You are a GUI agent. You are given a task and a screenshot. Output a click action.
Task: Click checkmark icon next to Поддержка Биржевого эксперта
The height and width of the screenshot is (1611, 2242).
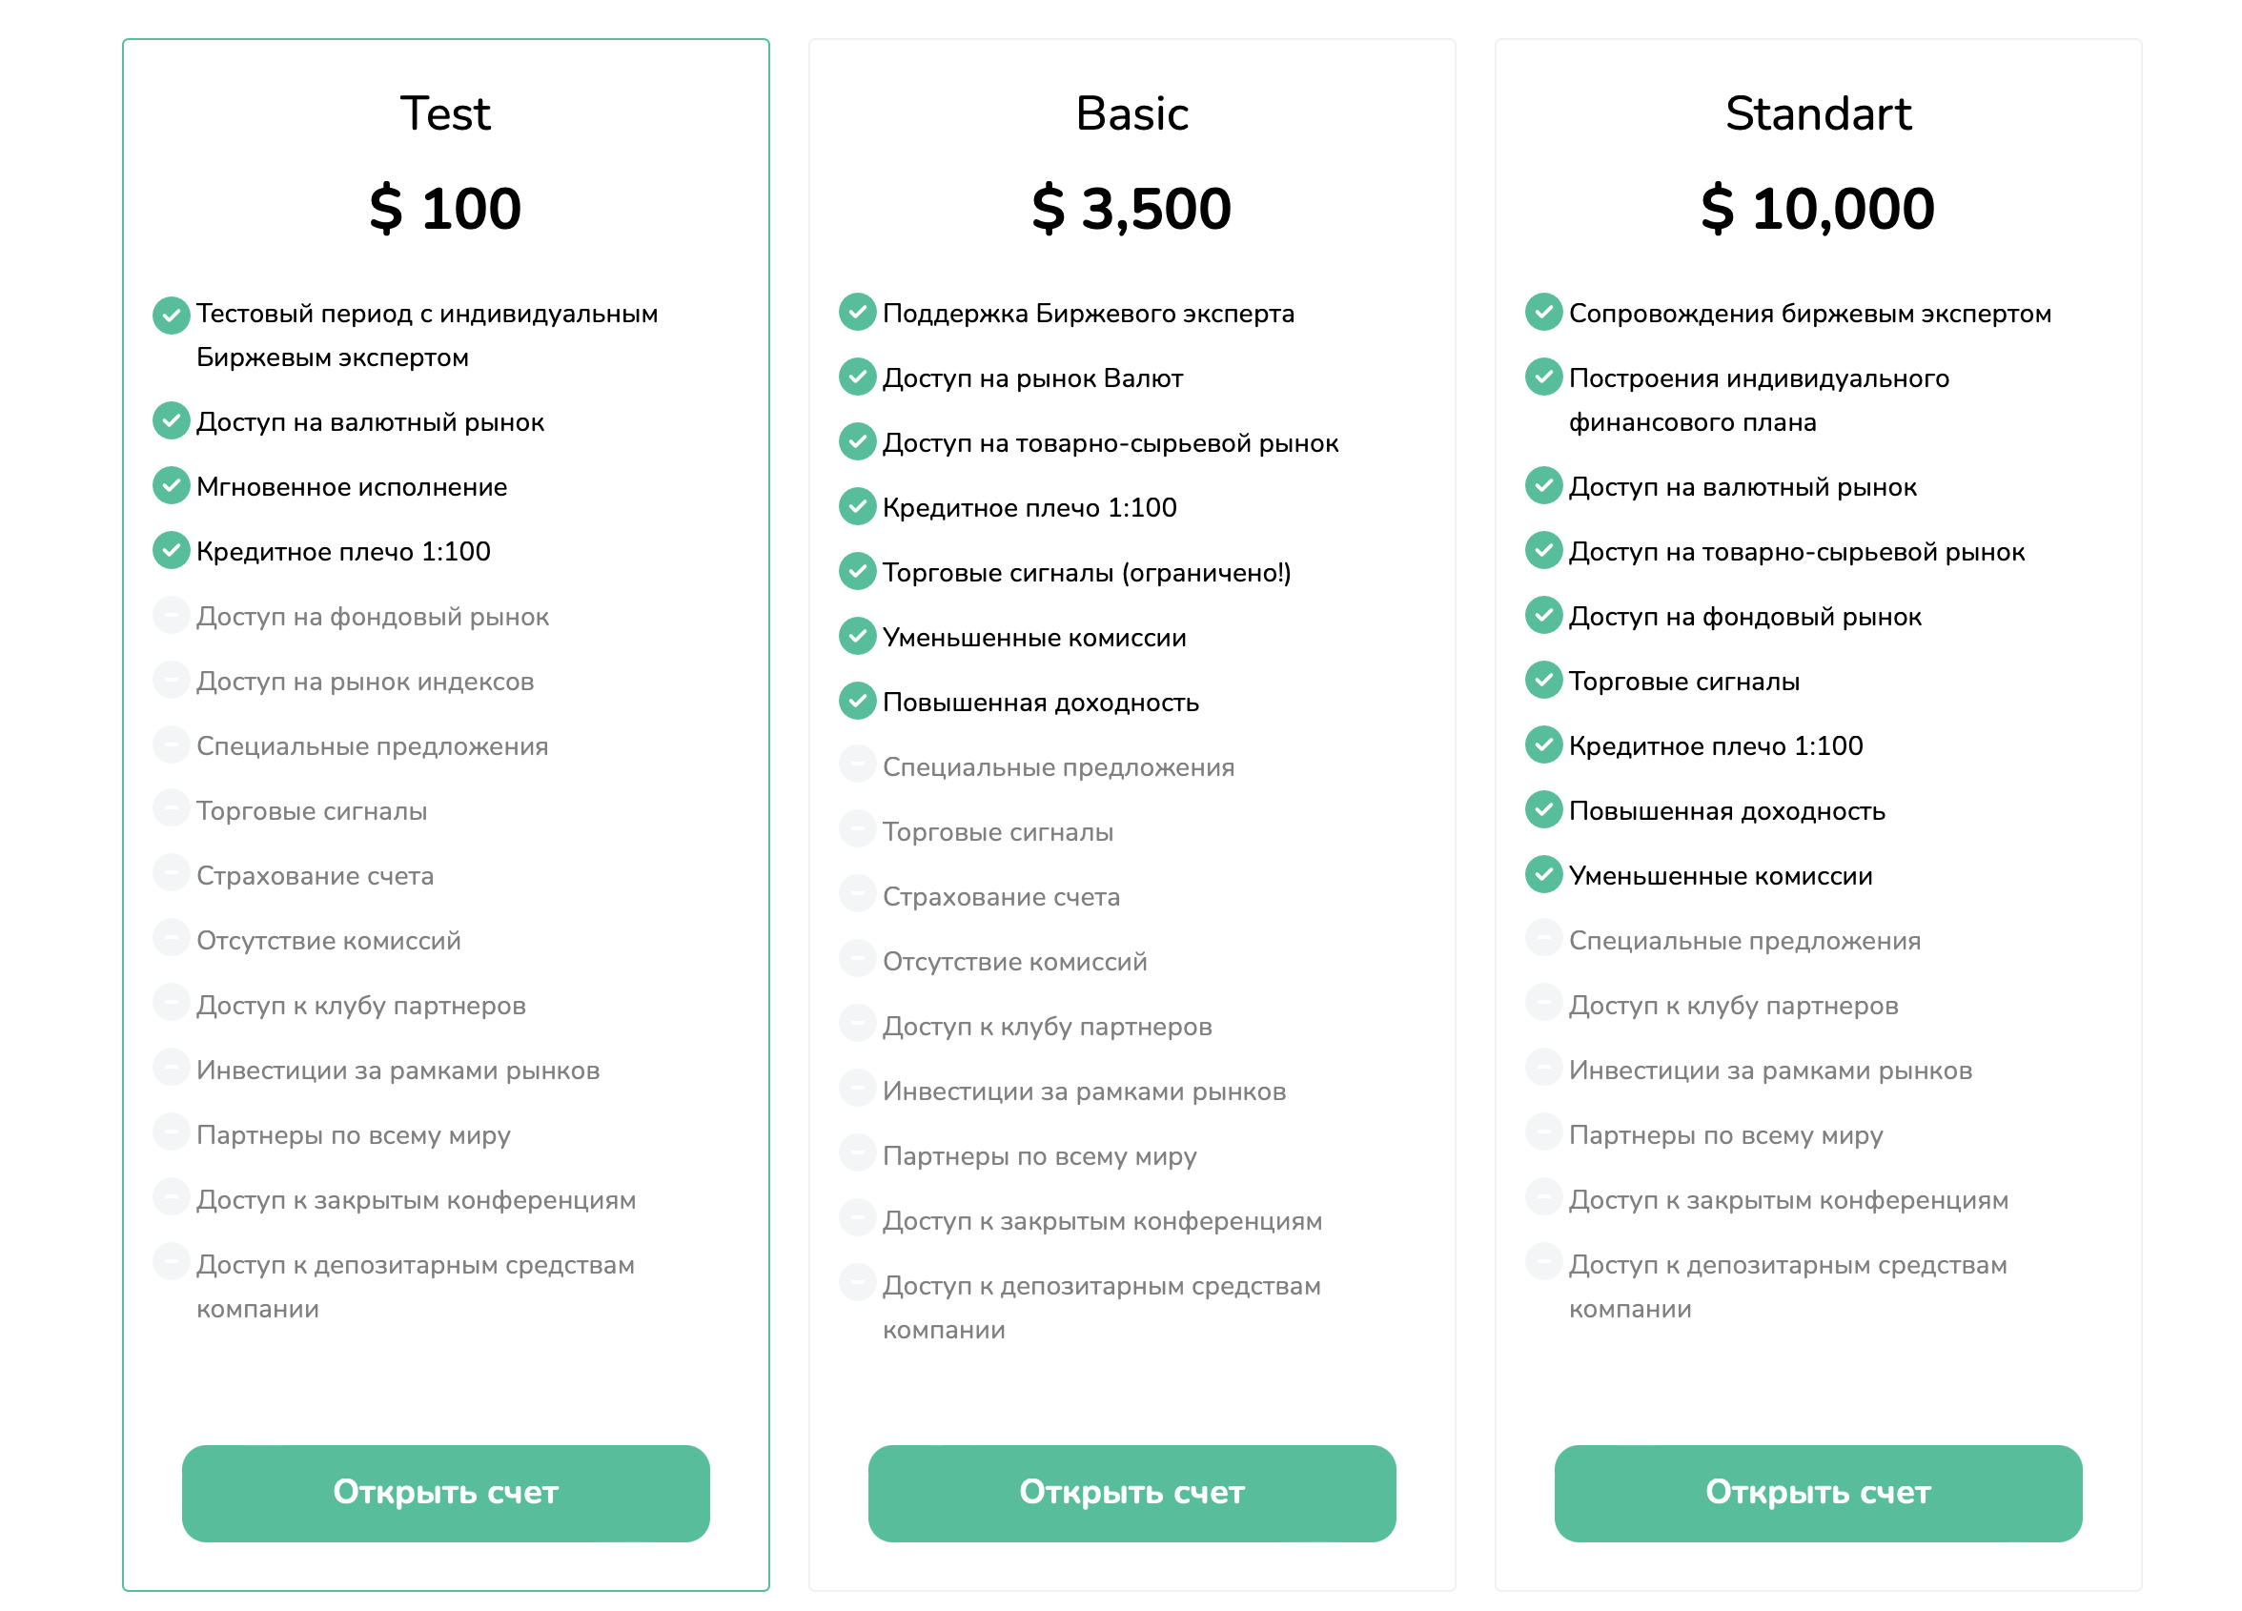[857, 312]
